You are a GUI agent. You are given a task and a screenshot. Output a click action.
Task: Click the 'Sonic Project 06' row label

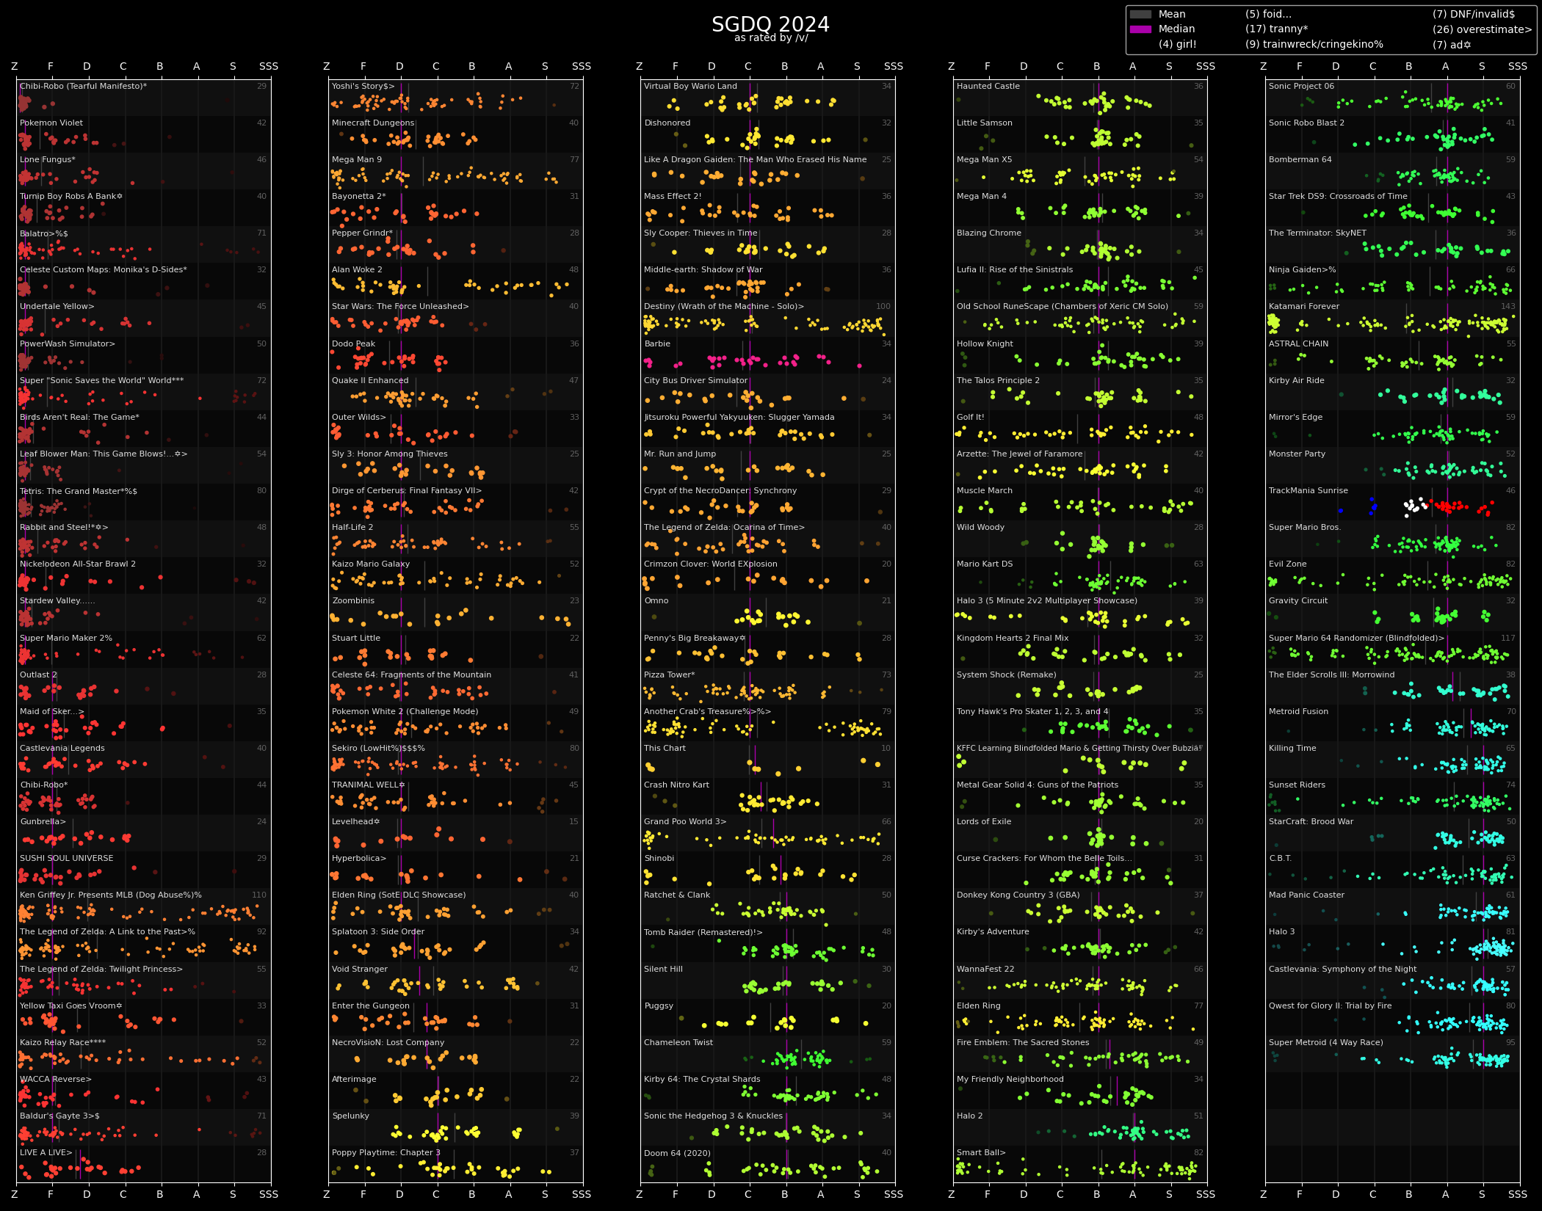click(x=1301, y=87)
